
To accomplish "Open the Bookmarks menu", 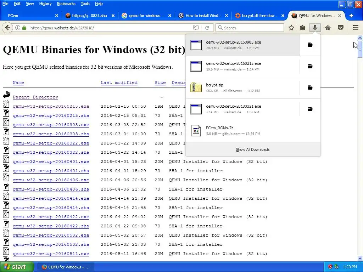I will coord(66,4).
